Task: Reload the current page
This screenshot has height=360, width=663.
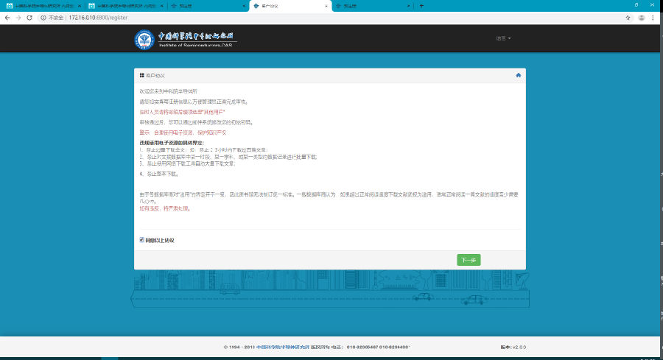Action: (29, 17)
